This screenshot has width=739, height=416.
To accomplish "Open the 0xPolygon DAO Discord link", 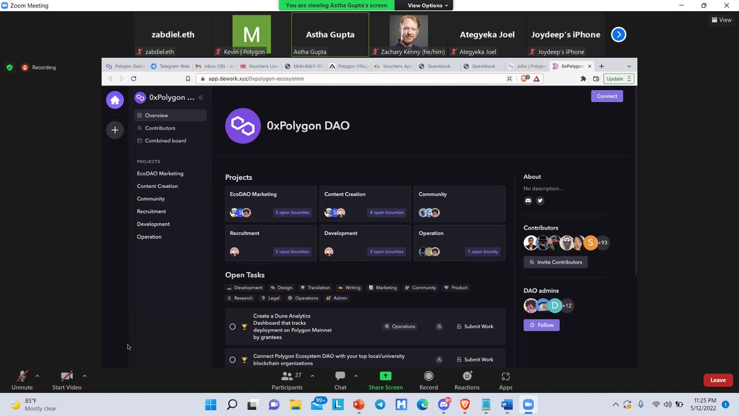I will [528, 201].
